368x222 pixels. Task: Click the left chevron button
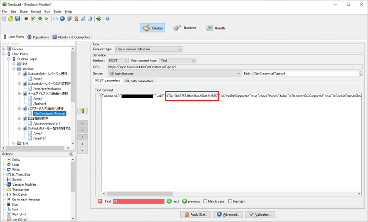(x=82, y=144)
